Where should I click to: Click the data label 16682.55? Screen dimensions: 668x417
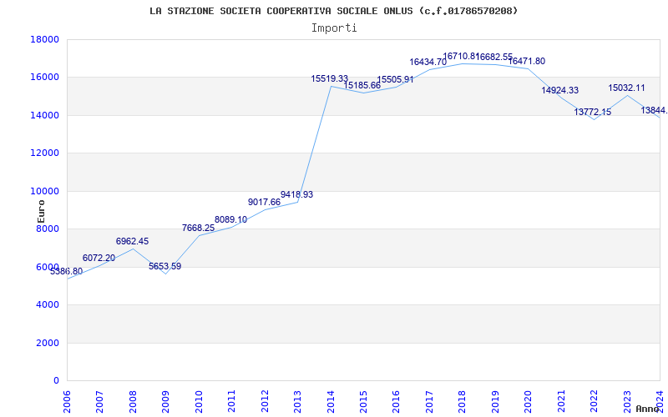[x=494, y=57]
